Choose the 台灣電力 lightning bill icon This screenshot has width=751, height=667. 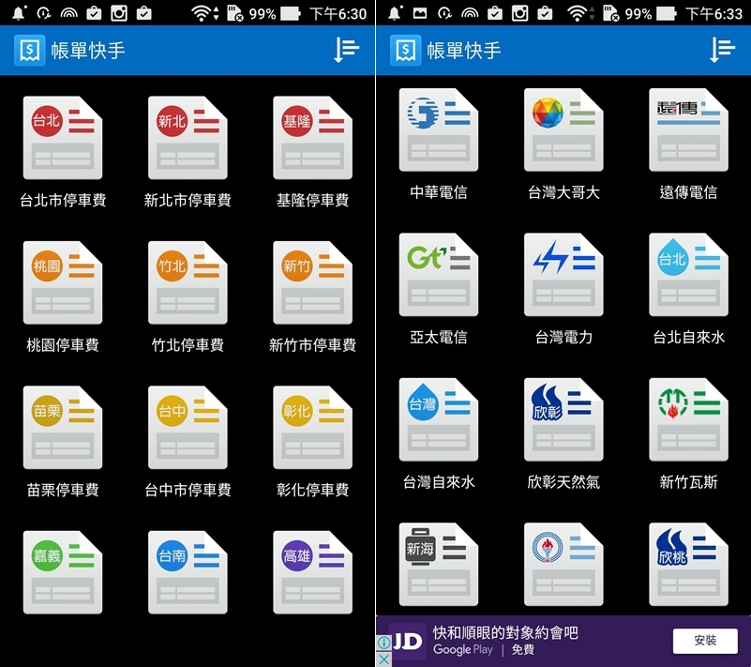pos(563,275)
